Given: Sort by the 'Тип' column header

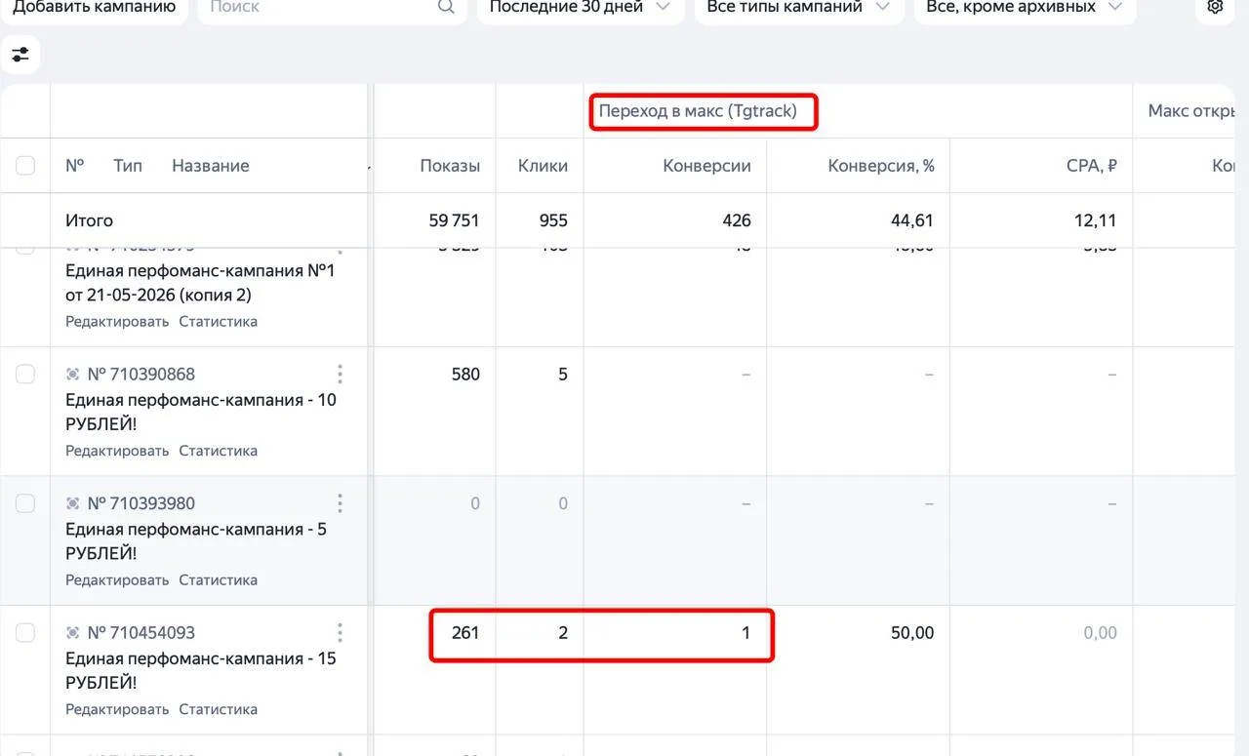Looking at the screenshot, I should [128, 165].
